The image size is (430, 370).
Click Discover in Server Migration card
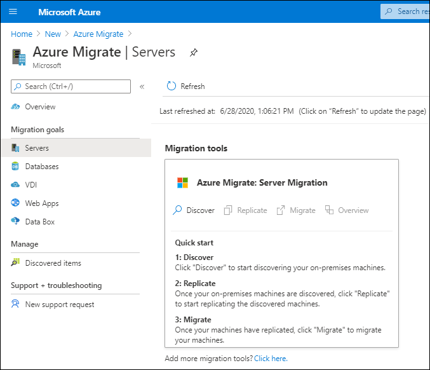click(x=201, y=210)
